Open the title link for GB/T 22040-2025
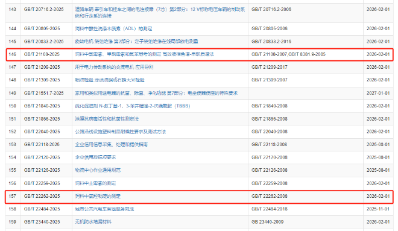Screen dimensions: 398x231 coord(121,131)
